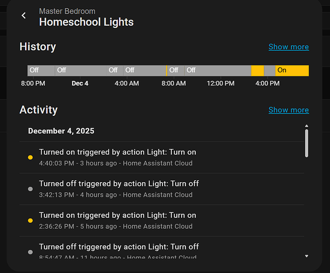Select the yellow dot next to the 2:36:26 PM entry
Viewport: 330px width, 273px height.
(30, 221)
